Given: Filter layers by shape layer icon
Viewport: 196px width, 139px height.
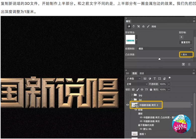Looking at the screenshot, I should (160, 78).
